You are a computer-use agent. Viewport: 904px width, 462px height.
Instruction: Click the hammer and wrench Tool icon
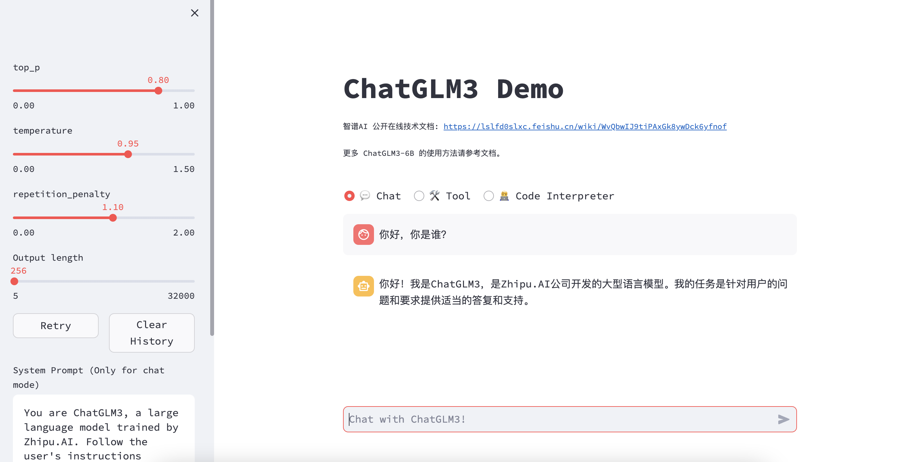(x=435, y=196)
